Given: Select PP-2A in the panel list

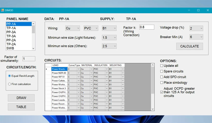Looking at the screenshot, I should [19, 40].
